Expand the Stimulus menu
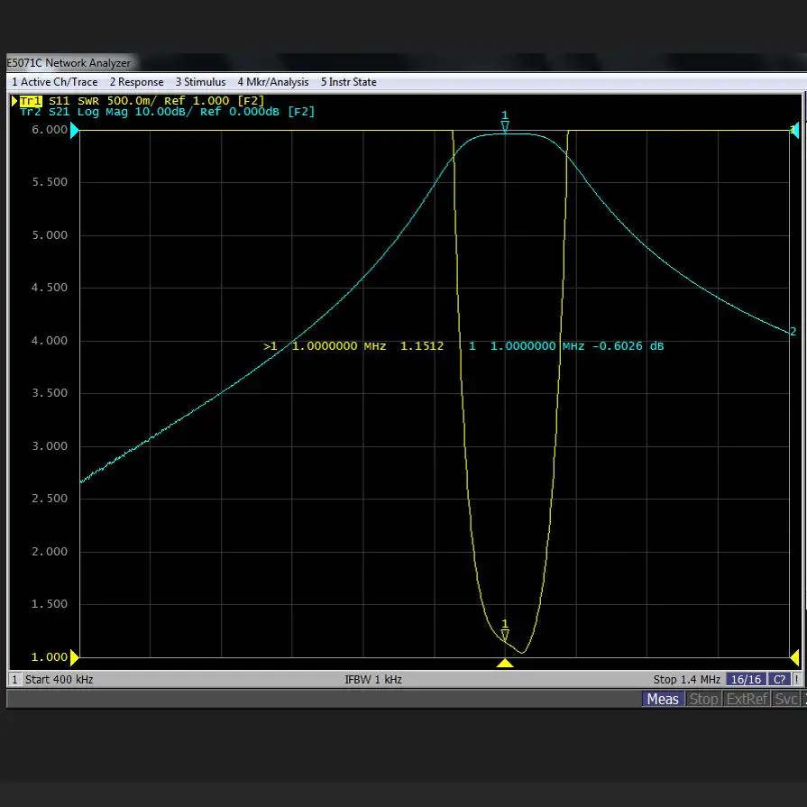This screenshot has height=807, width=807. tap(200, 82)
